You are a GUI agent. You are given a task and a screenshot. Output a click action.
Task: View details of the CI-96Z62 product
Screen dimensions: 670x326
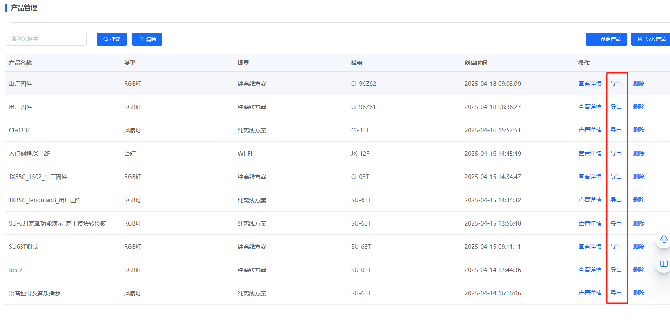(590, 83)
